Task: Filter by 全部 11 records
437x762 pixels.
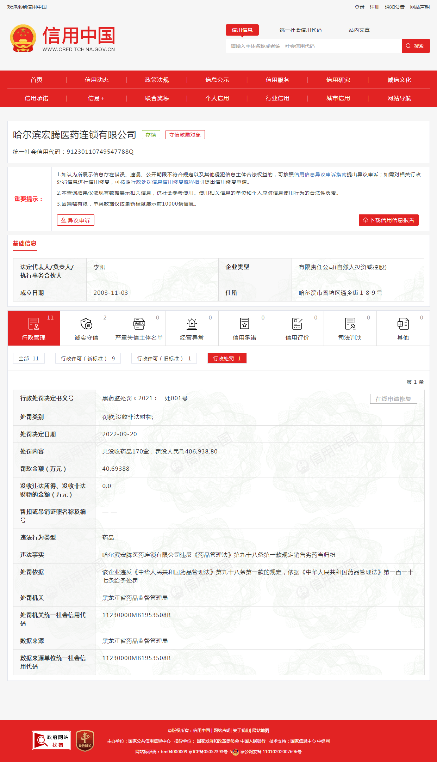Action: coord(29,358)
